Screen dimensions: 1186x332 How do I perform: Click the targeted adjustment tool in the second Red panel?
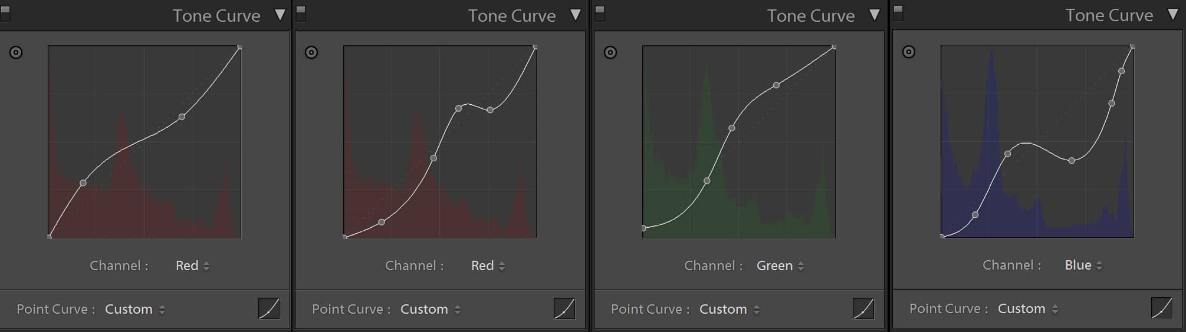point(311,52)
